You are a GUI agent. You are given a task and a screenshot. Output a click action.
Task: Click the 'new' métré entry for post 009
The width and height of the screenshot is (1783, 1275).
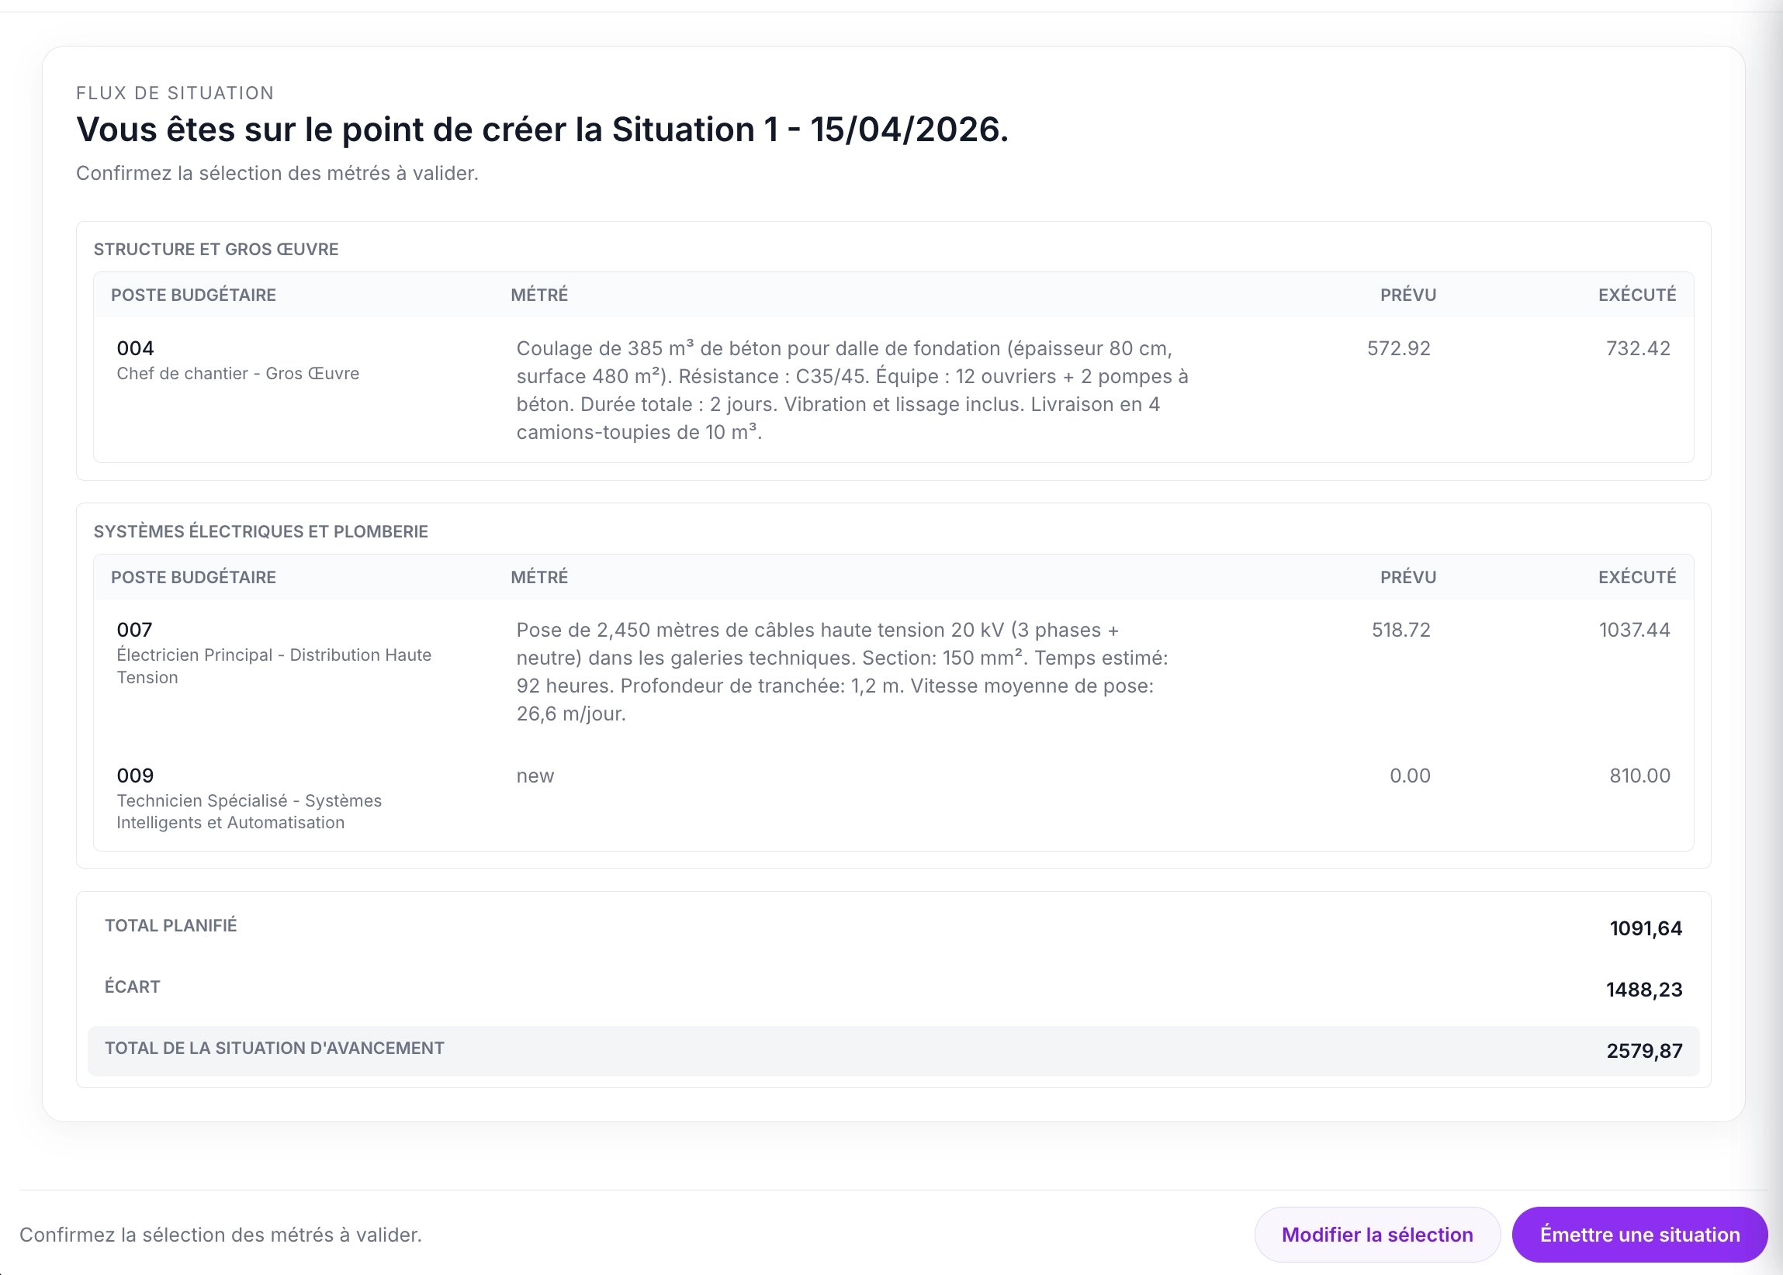tap(535, 776)
